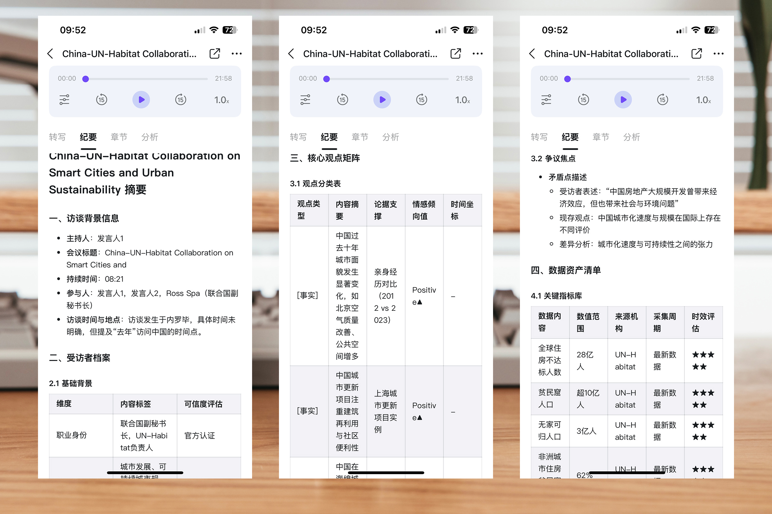Open audio settings sliders on left phone
This screenshot has width=772, height=514.
pyautogui.click(x=64, y=100)
